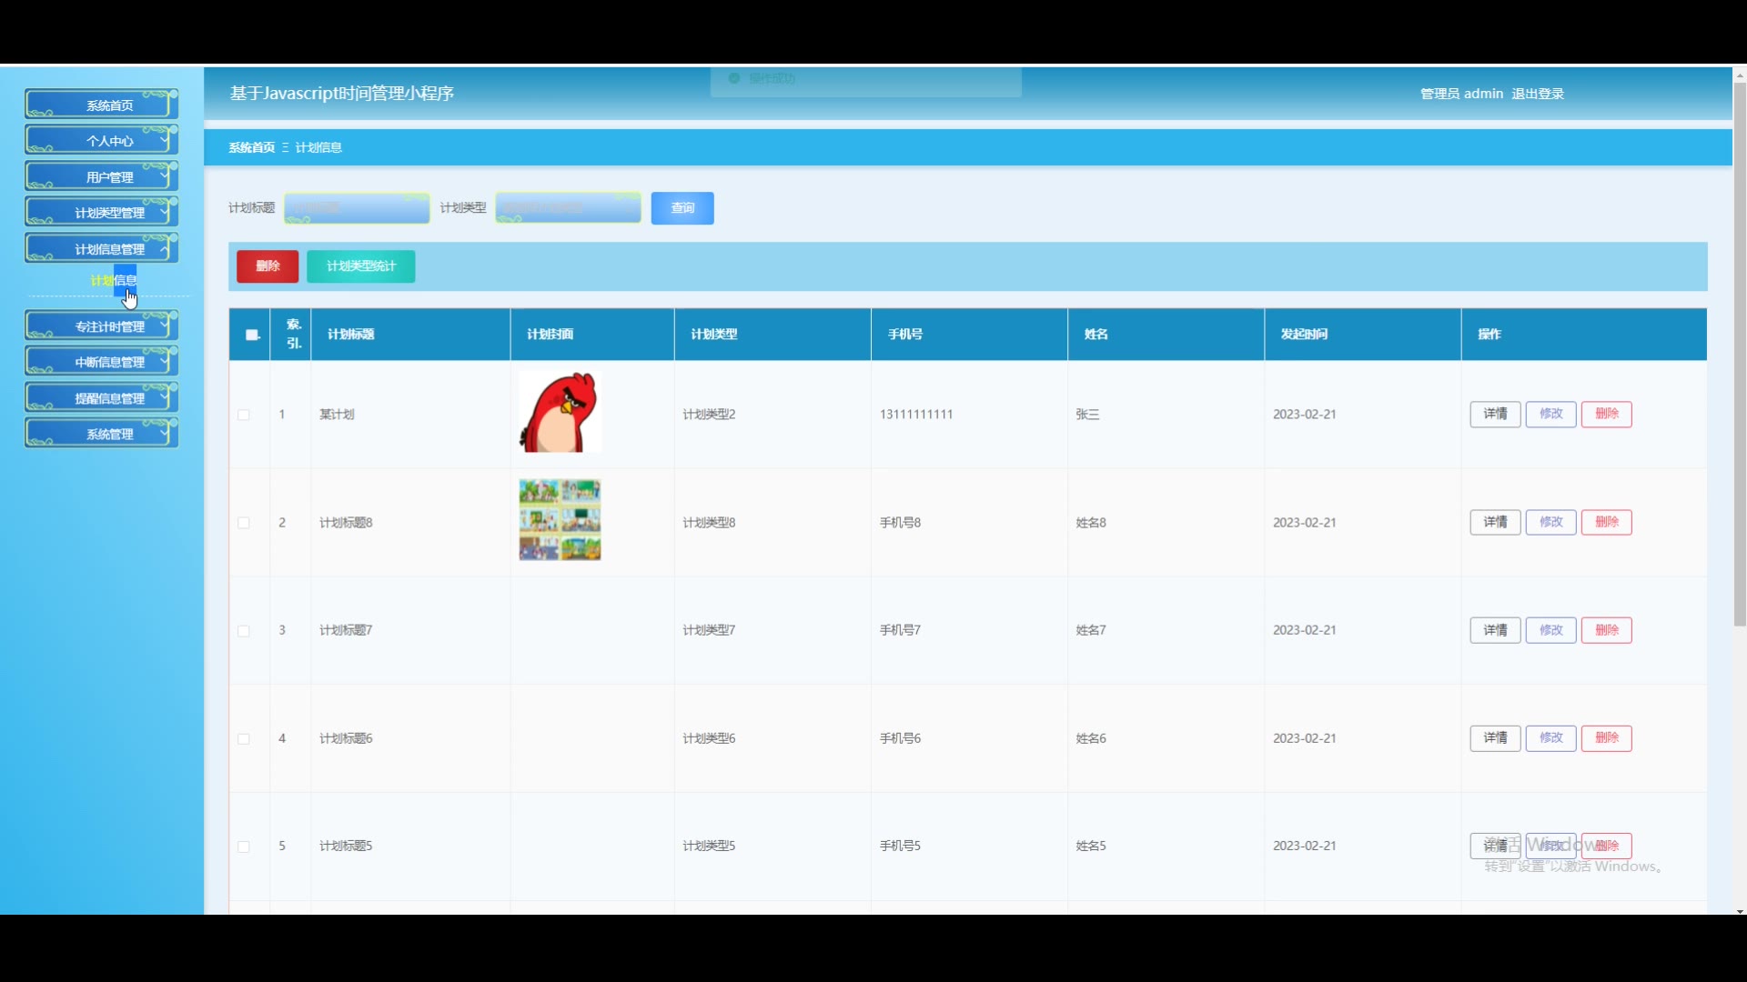Select the row 3 checkbox
Image resolution: width=1747 pixels, height=982 pixels.
click(244, 631)
